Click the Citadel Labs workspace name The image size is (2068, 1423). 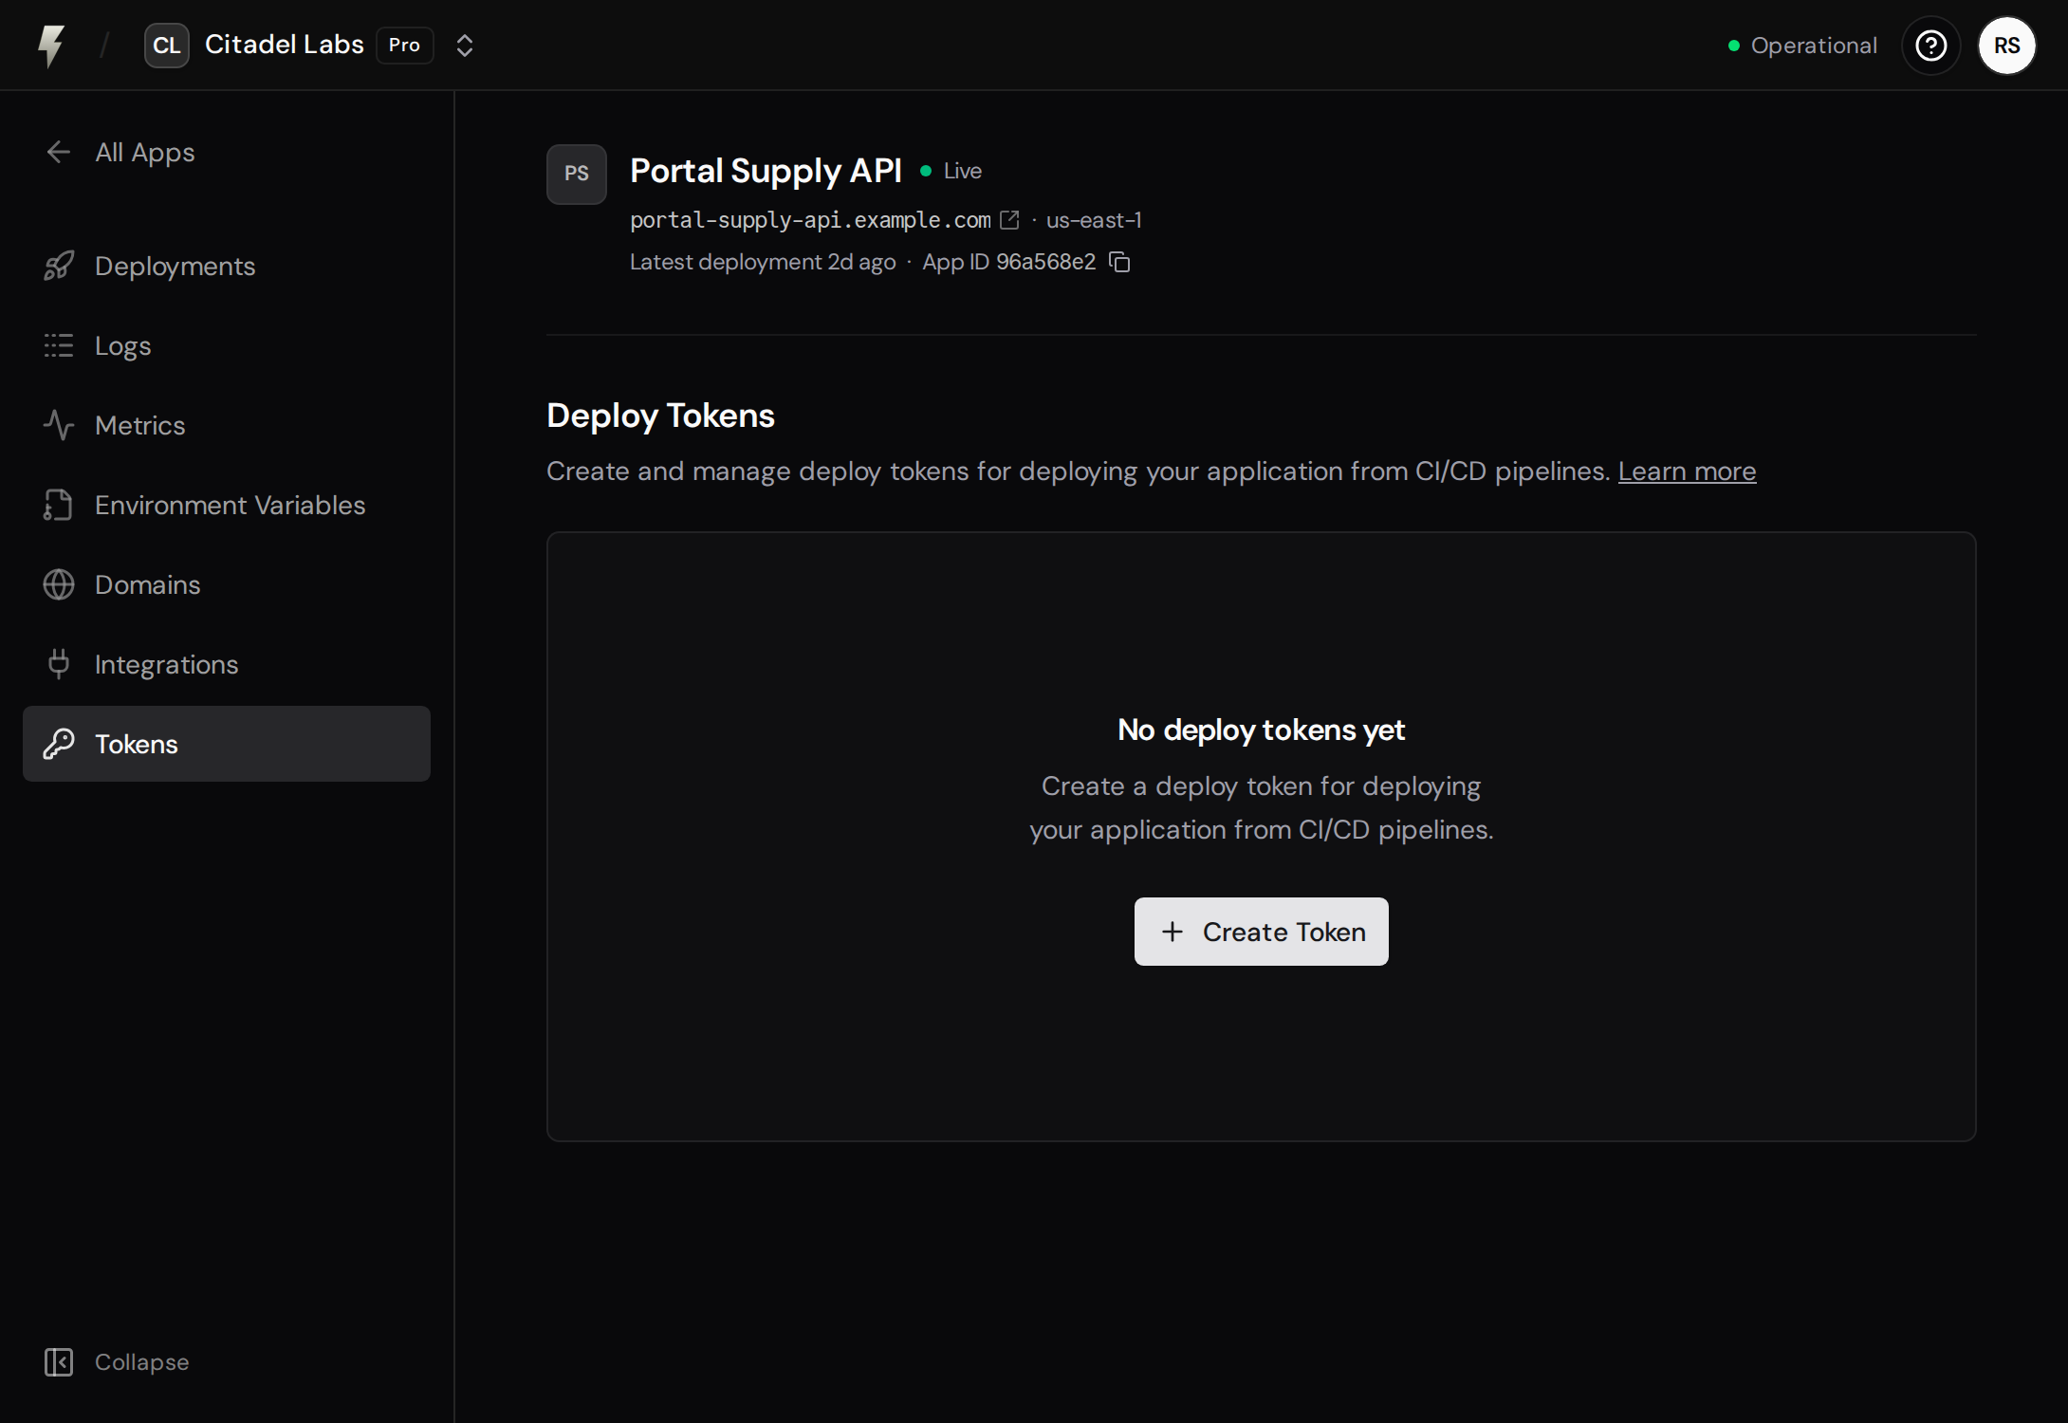point(285,45)
